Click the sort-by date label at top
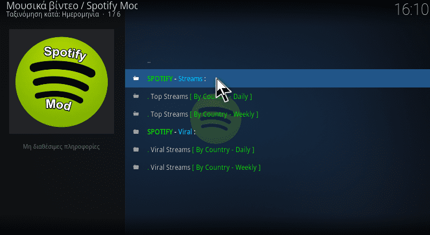Viewport: 430px width, 235px height. 53,14
